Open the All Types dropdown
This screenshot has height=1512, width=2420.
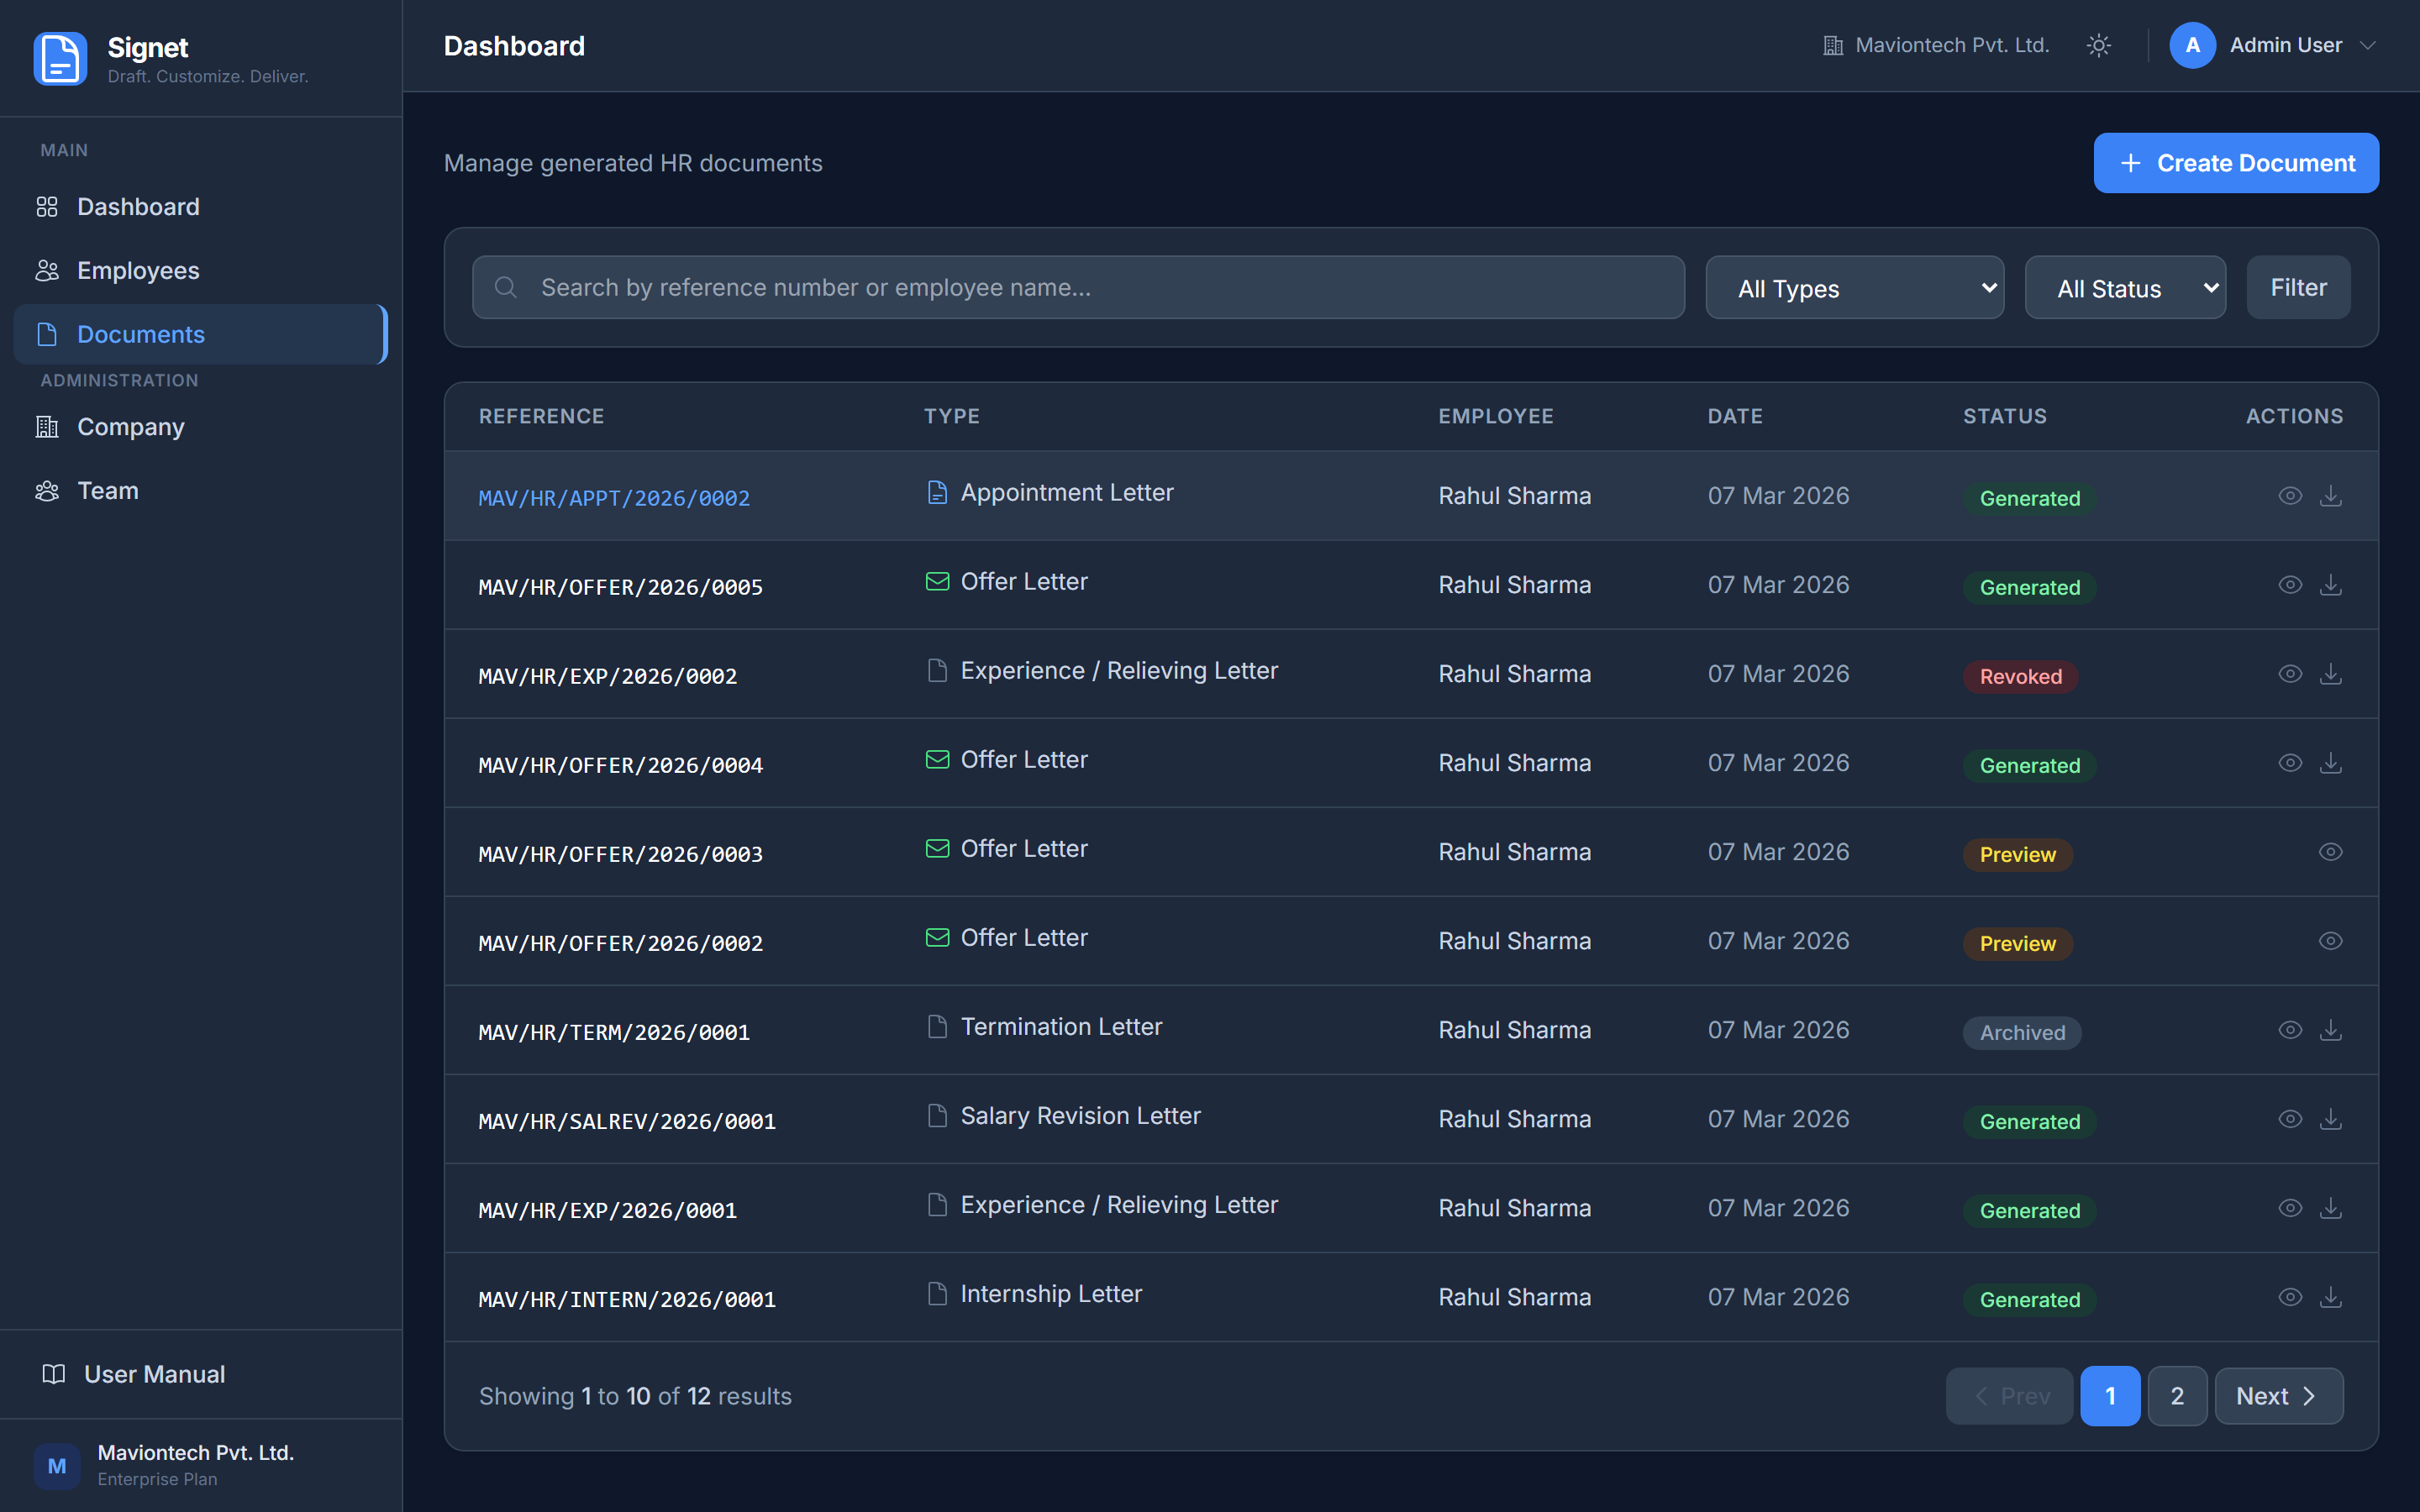(x=1854, y=288)
